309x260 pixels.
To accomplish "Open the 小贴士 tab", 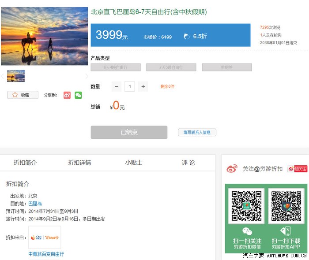I will click(x=134, y=163).
